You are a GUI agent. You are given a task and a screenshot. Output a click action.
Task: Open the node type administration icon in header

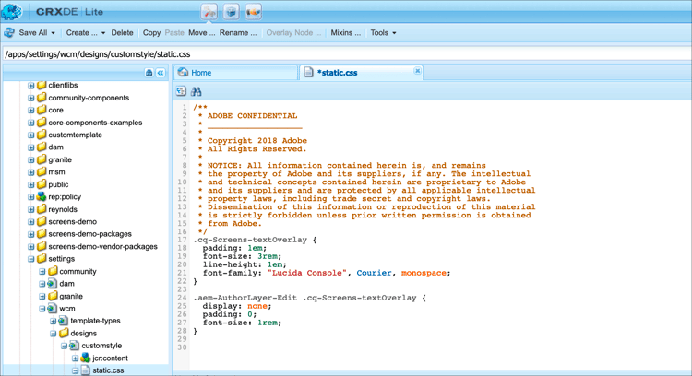254,12
